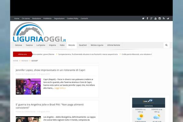Click GOSSIP breadcrumb text
183x122 pixels.
34,61
